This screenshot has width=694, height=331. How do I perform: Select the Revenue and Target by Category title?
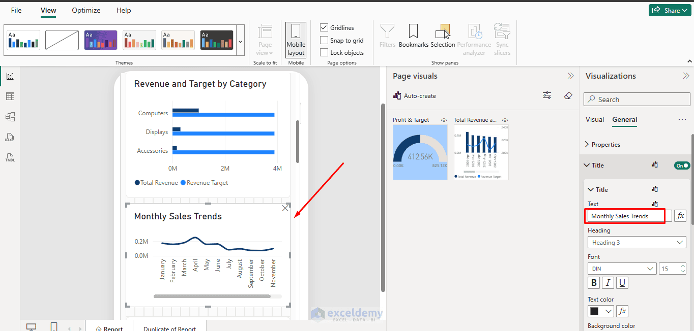tap(200, 84)
